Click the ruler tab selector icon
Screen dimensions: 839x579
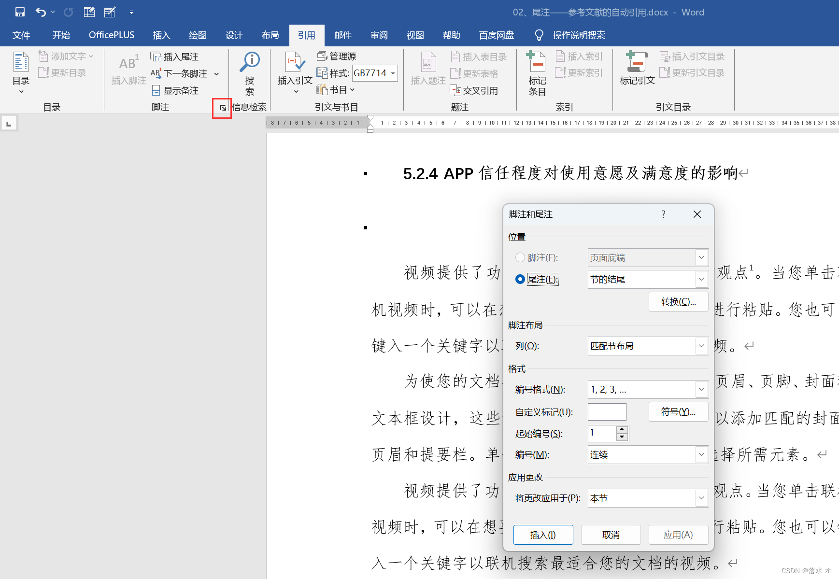pos(9,124)
